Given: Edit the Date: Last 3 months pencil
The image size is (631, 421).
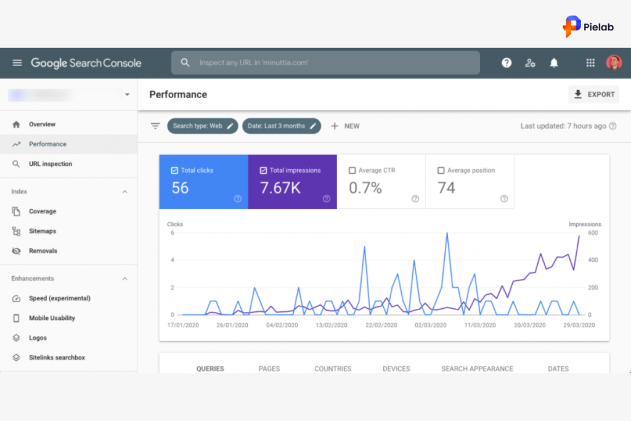Looking at the screenshot, I should [x=312, y=126].
